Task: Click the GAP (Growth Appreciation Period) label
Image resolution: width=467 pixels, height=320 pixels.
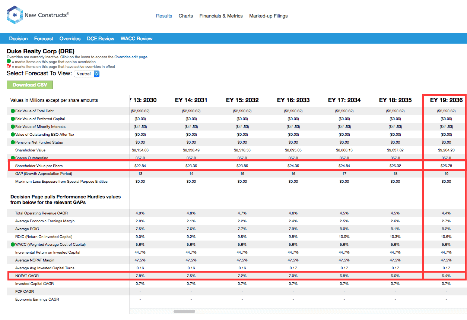Action: point(44,173)
